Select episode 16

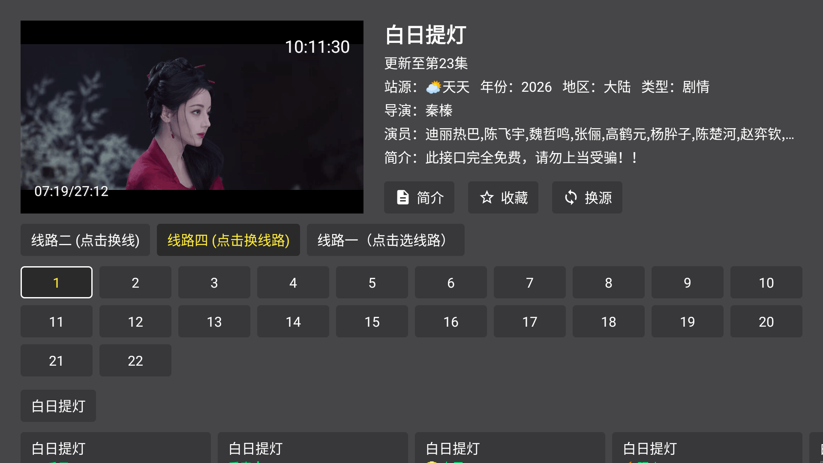click(451, 322)
